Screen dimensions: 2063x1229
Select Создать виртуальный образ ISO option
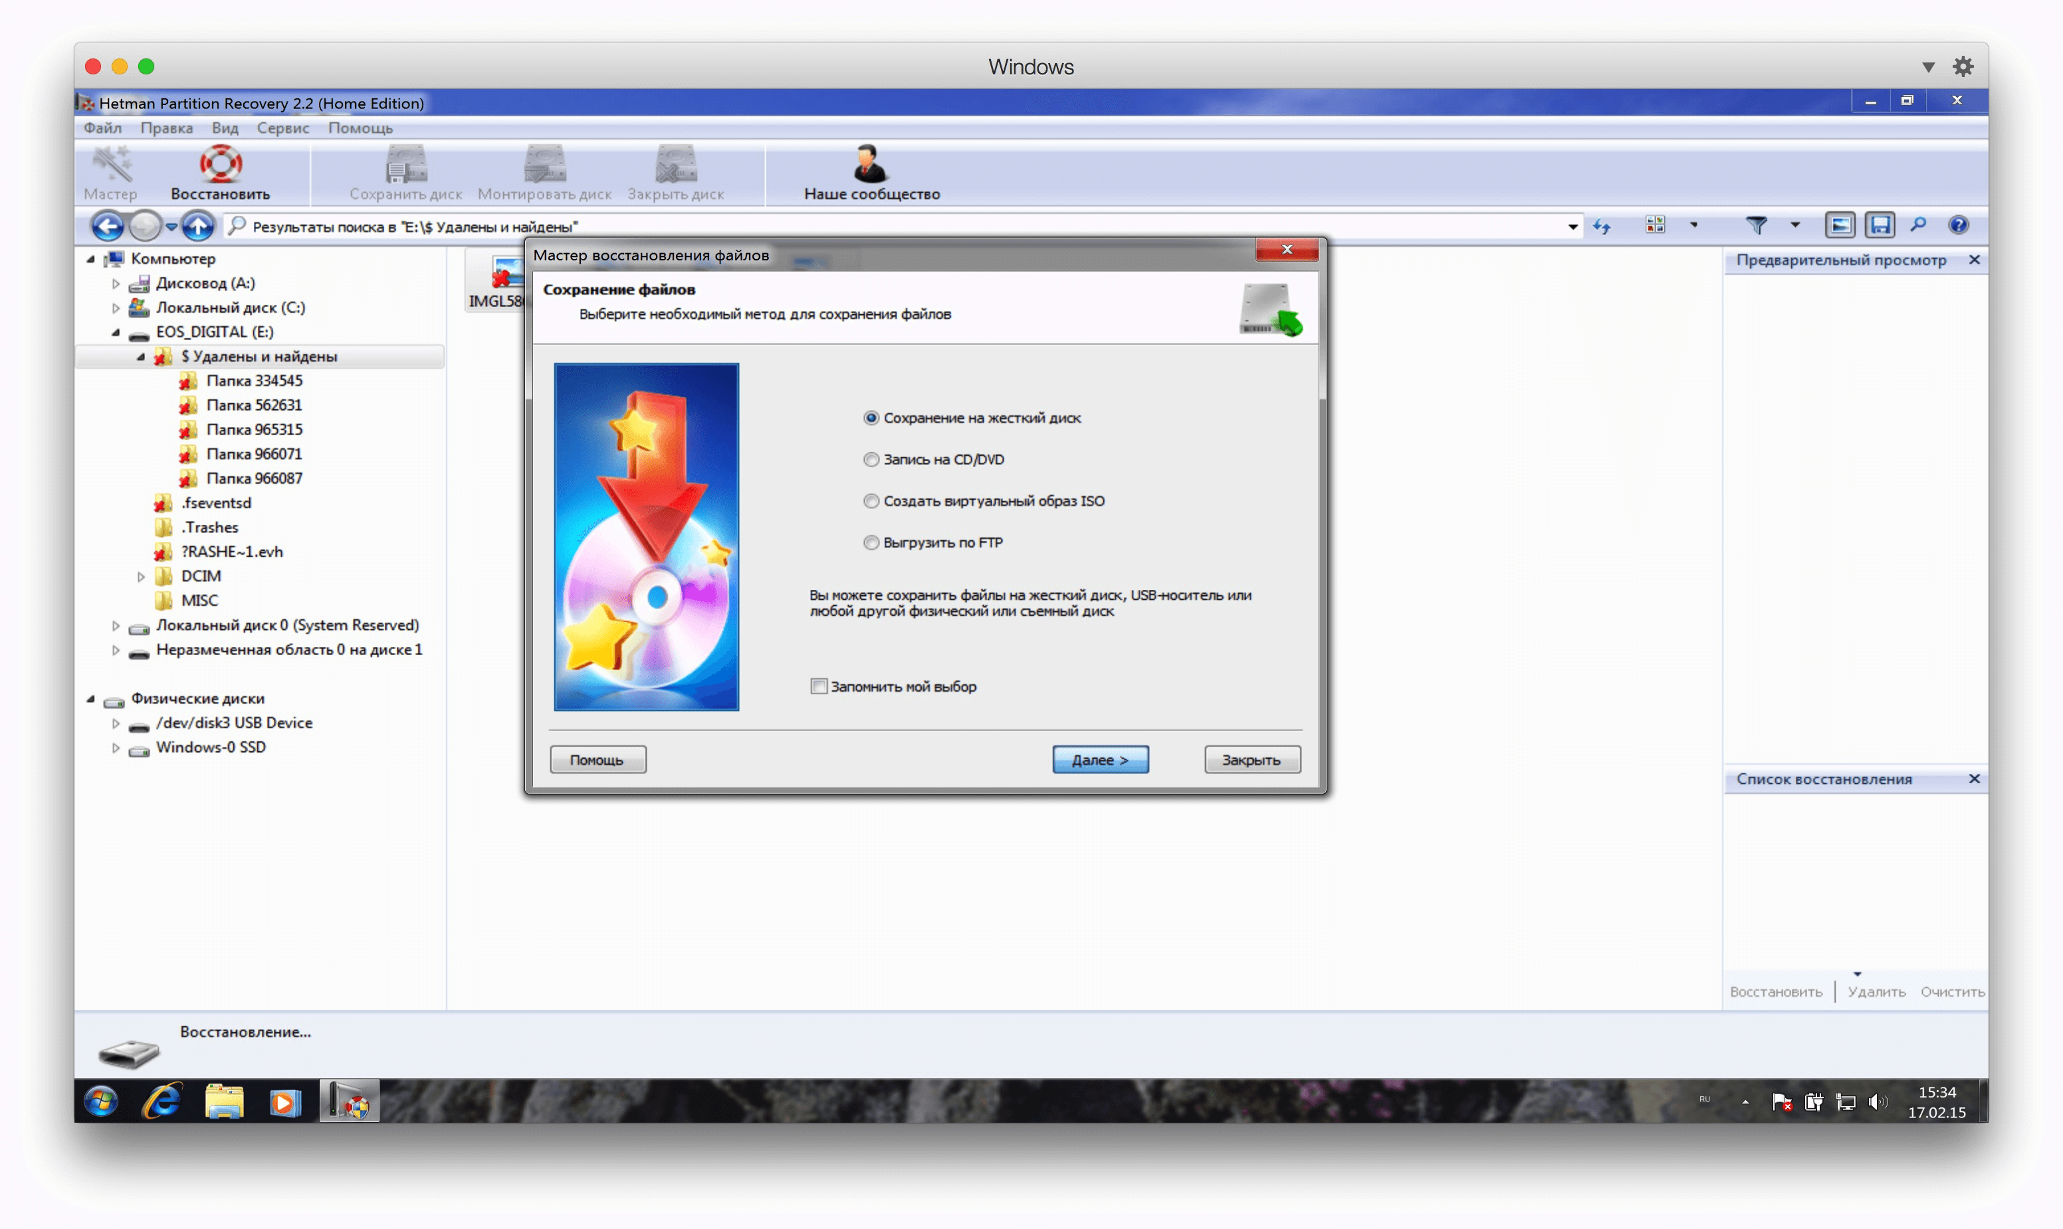(871, 501)
